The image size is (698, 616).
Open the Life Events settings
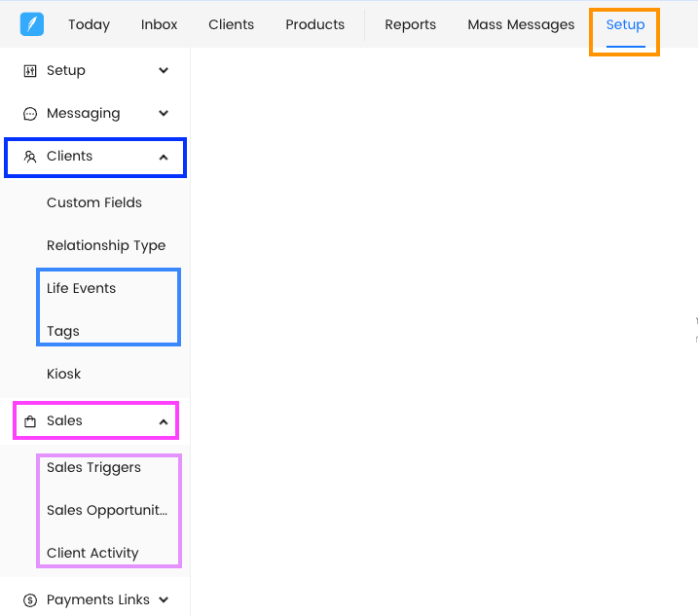point(81,289)
